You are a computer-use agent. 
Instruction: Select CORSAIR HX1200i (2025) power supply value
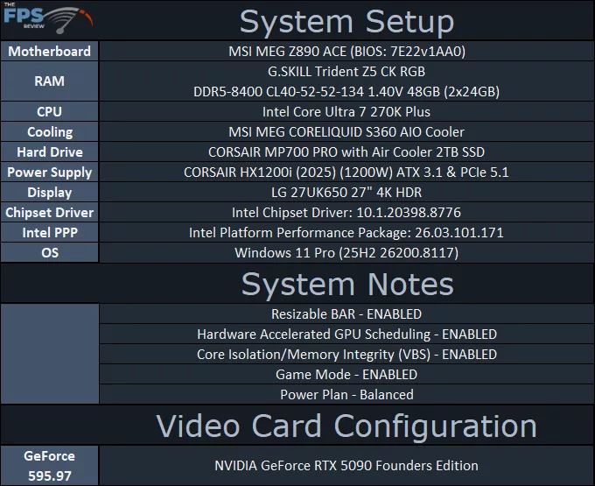point(346,172)
